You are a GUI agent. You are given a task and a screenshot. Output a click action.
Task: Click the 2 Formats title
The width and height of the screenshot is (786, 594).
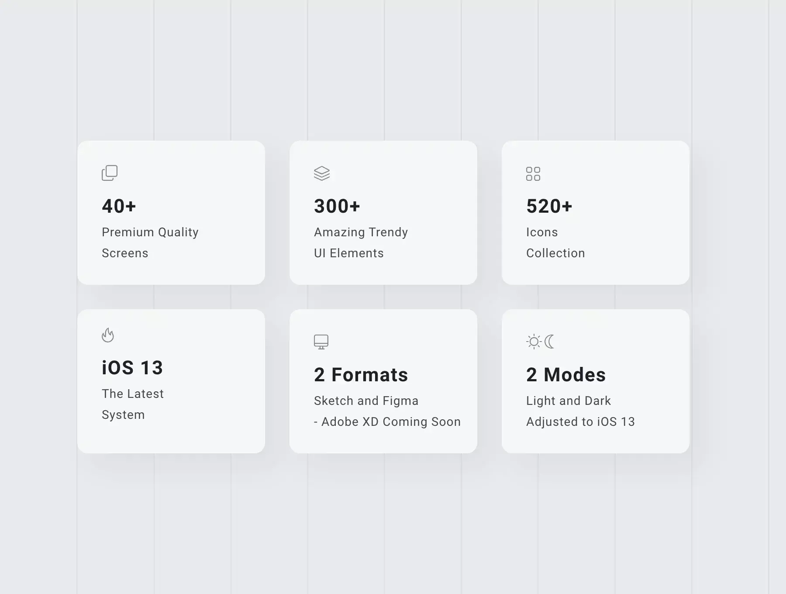pos(361,375)
